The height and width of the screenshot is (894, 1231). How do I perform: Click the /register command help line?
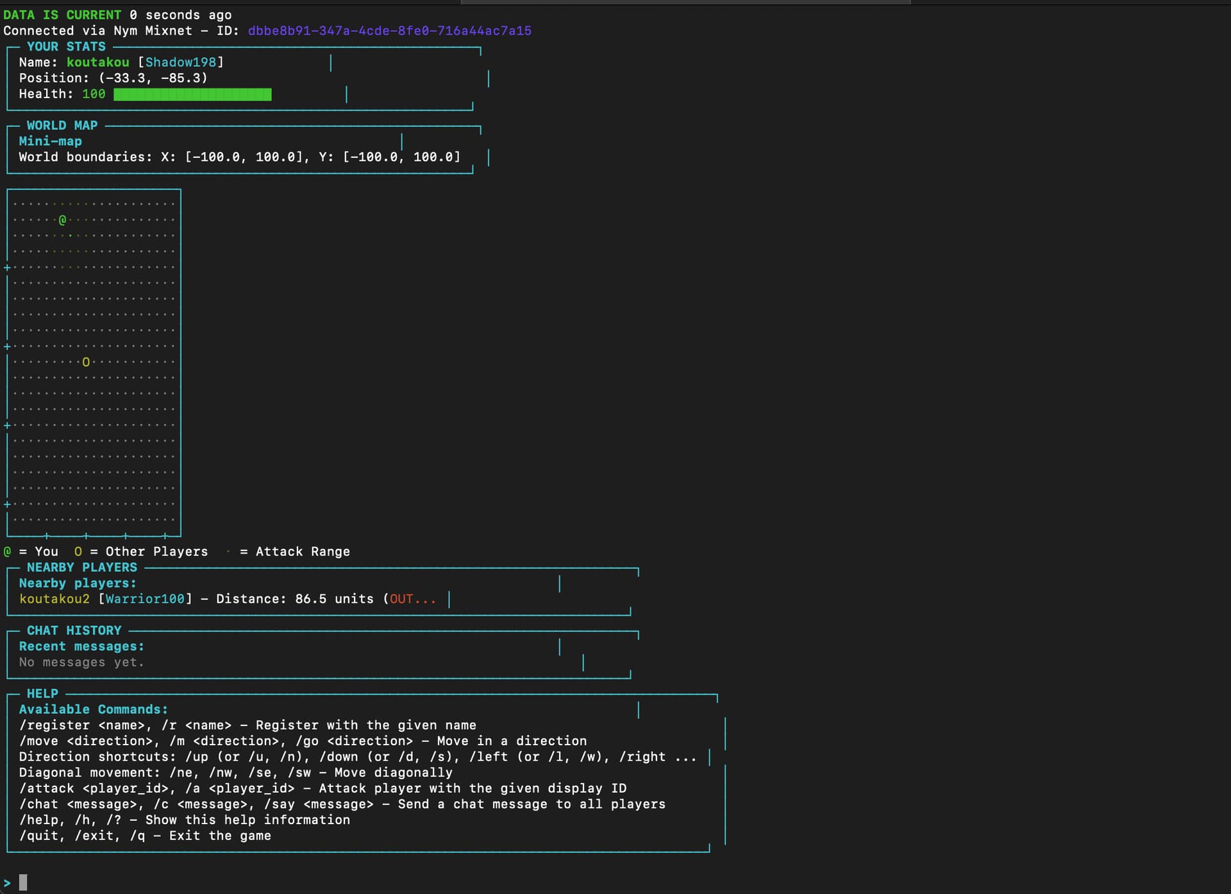point(247,725)
